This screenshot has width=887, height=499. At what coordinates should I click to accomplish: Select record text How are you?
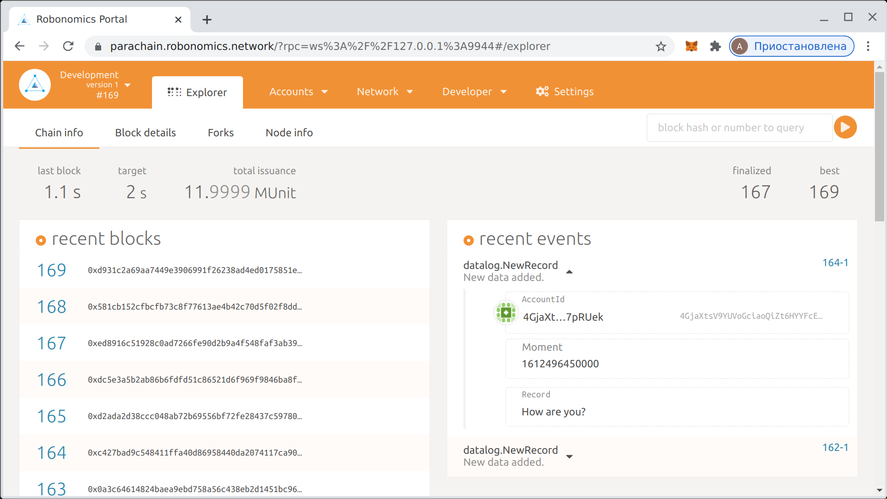point(553,412)
